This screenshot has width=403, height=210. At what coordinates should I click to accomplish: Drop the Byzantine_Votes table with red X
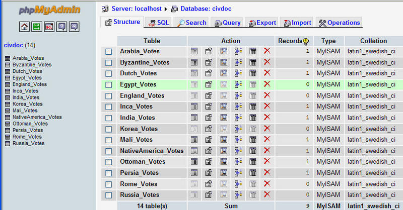click(267, 62)
